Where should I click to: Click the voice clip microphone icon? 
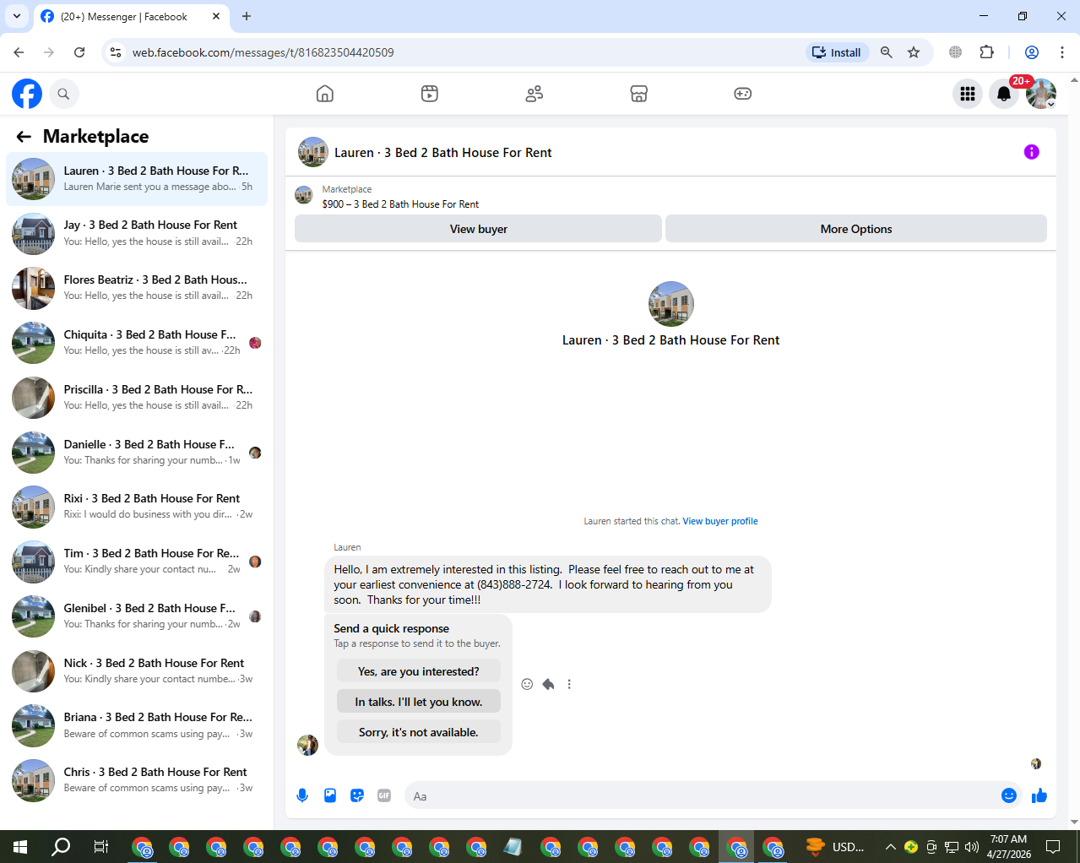[302, 795]
